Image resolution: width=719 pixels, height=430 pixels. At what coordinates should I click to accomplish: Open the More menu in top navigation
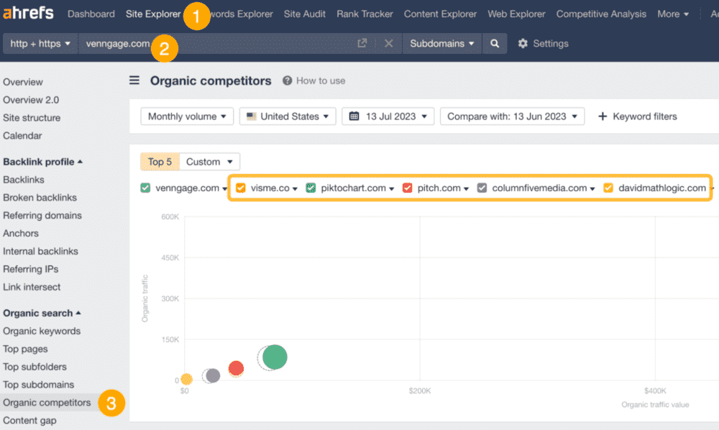[x=673, y=14]
